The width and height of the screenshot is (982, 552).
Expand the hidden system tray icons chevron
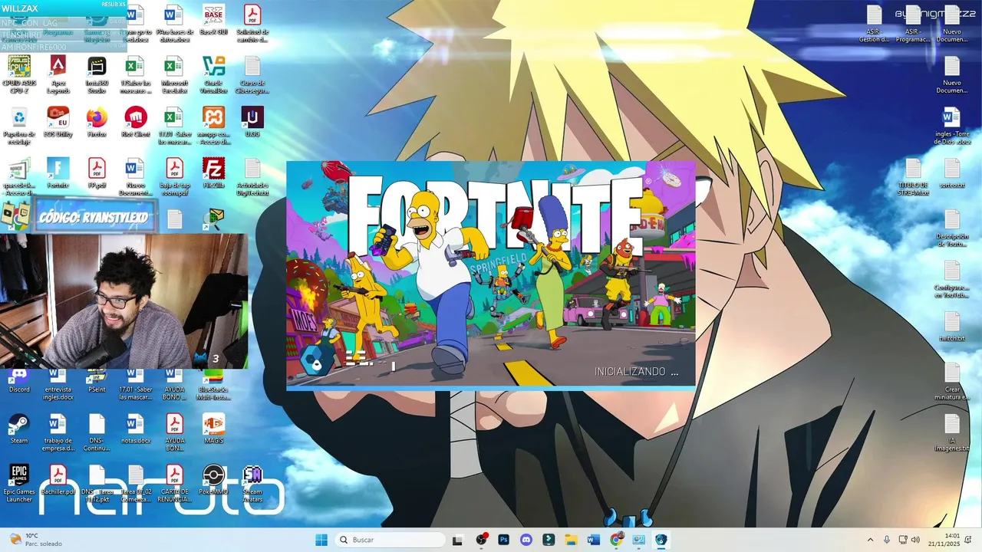click(x=870, y=540)
